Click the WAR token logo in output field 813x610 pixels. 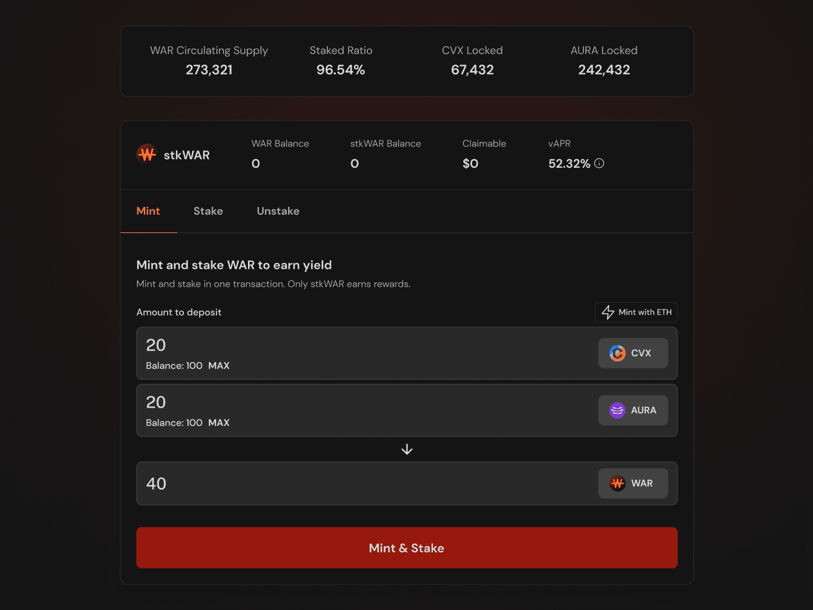click(617, 483)
